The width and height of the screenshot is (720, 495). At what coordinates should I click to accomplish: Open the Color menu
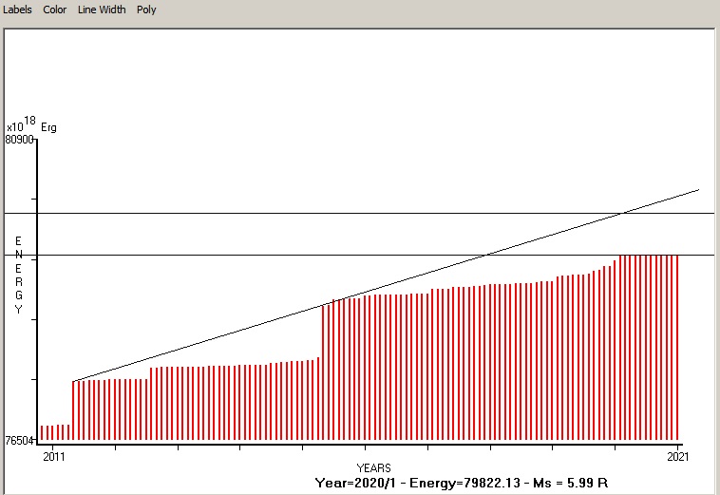coord(55,10)
